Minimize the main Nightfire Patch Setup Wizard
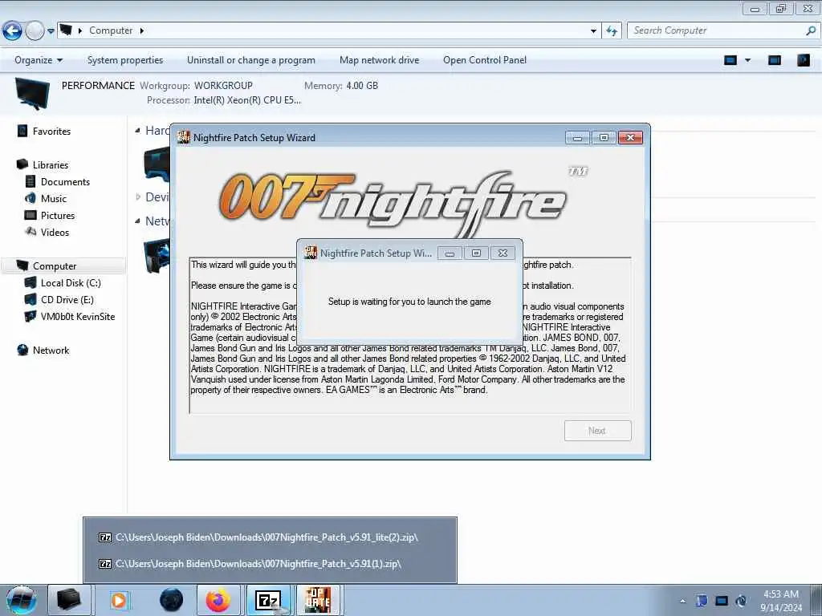The width and height of the screenshot is (822, 616). pos(578,138)
